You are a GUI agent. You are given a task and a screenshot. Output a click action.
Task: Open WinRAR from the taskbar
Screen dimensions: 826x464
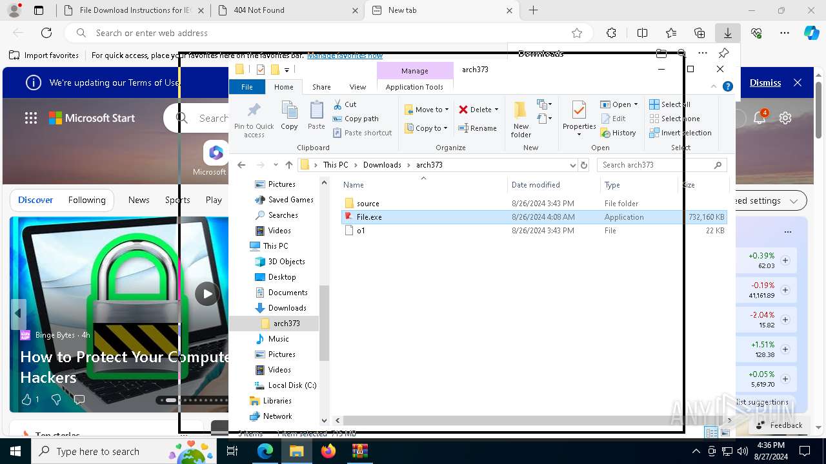pyautogui.click(x=359, y=451)
